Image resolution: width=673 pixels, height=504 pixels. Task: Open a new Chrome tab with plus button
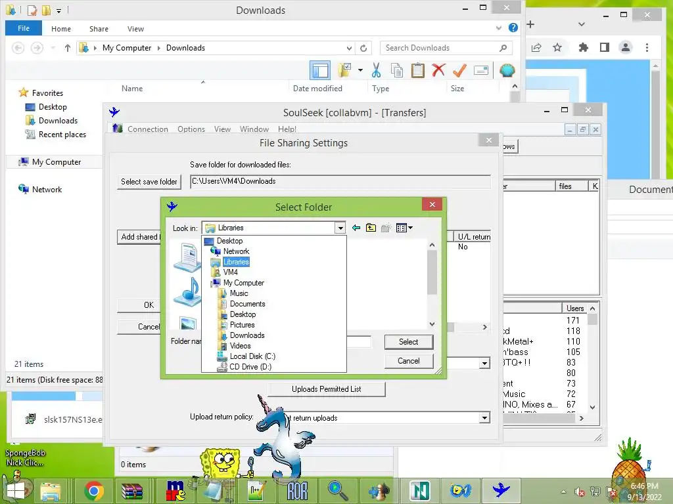pos(530,24)
